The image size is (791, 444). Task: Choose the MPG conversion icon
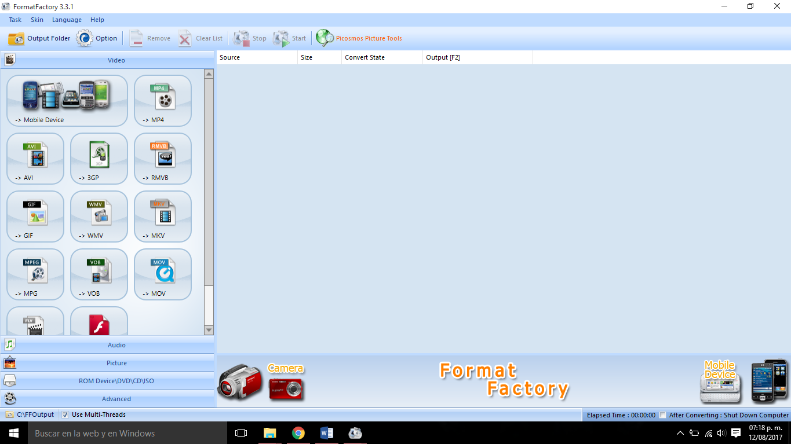(x=35, y=274)
